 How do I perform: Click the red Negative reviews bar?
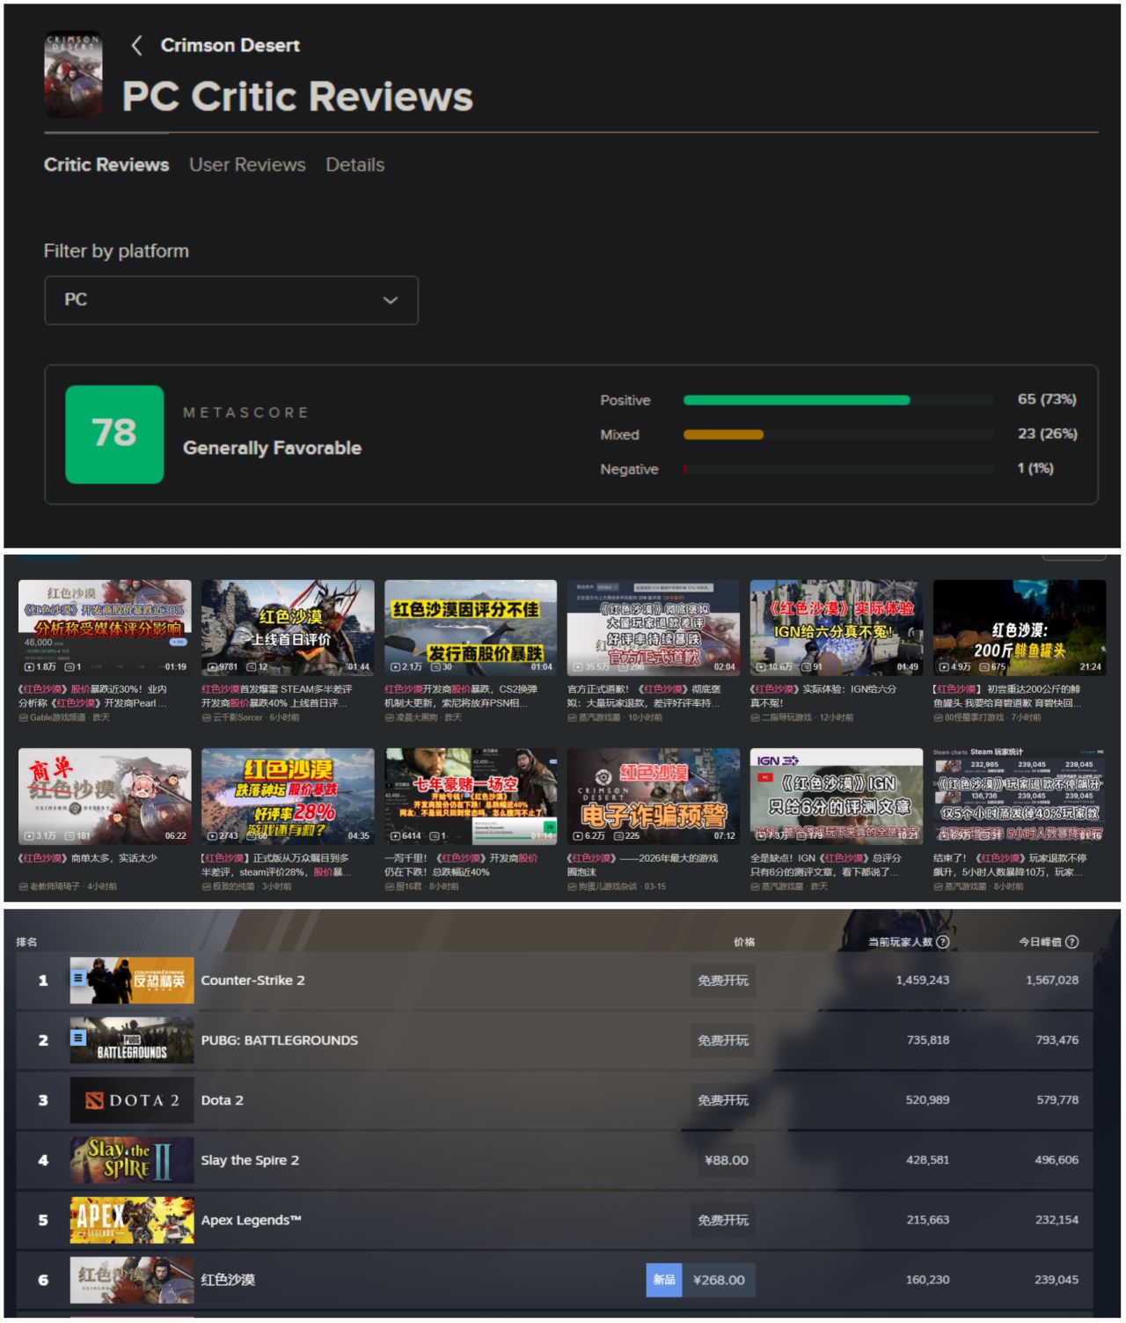pos(685,469)
